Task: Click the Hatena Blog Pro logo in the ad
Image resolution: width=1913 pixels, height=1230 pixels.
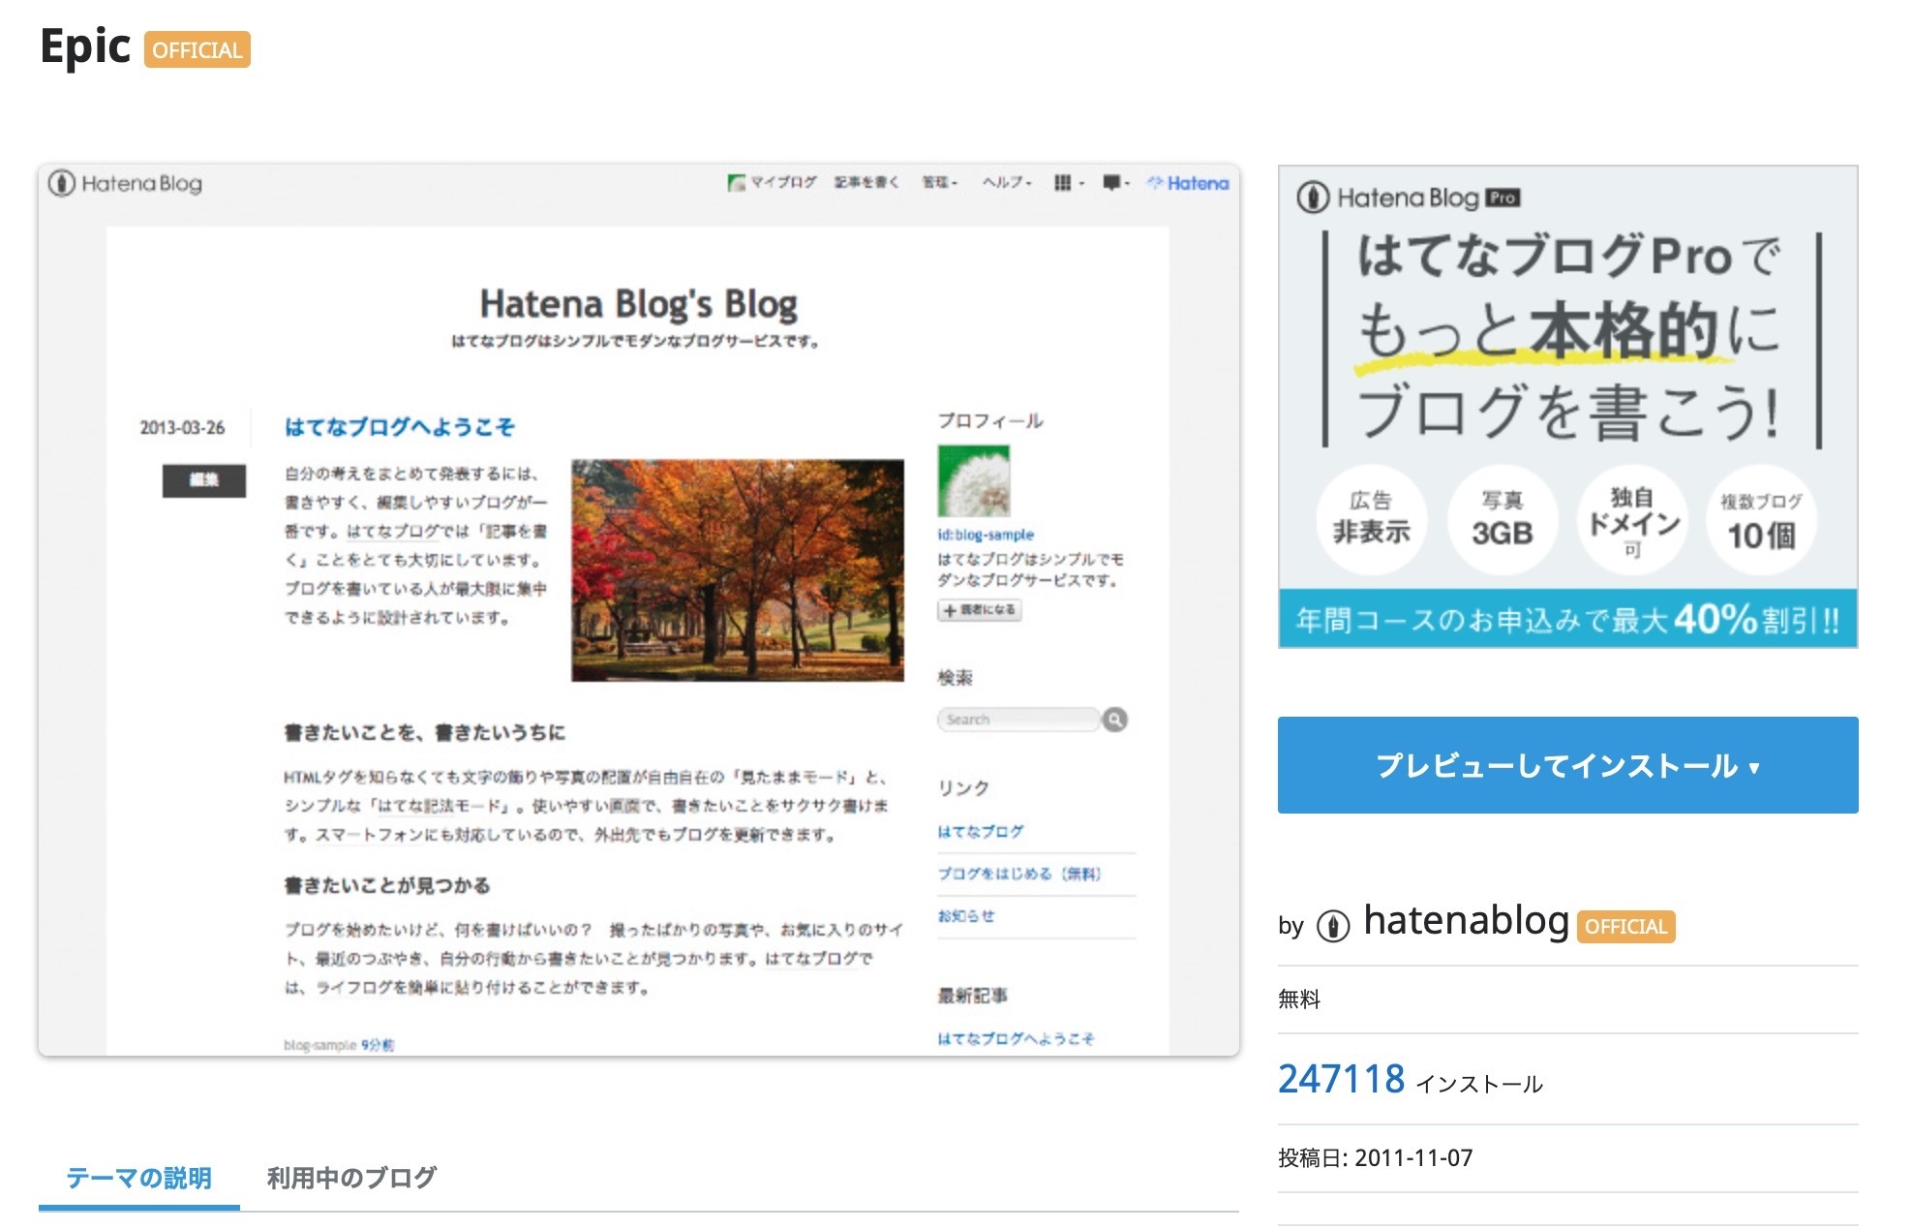Action: pyautogui.click(x=1409, y=198)
